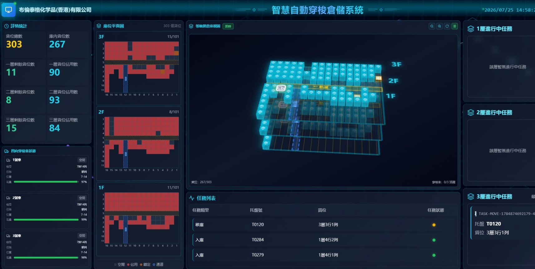
Task: Click the layers icon of 1層進行中任務
Action: click(471, 29)
